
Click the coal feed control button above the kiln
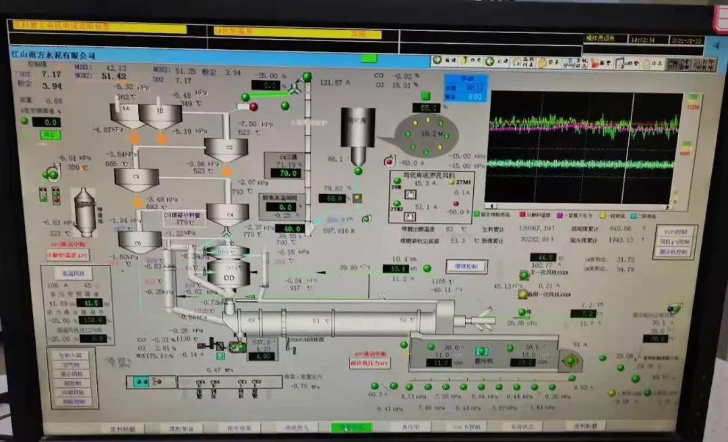coord(466,267)
